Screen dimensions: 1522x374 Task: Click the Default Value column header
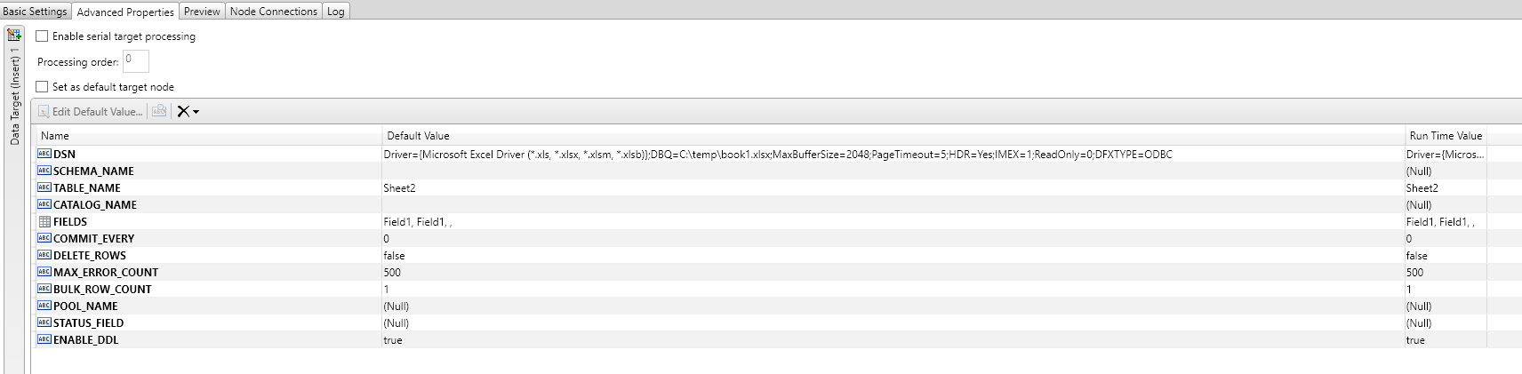click(418, 136)
